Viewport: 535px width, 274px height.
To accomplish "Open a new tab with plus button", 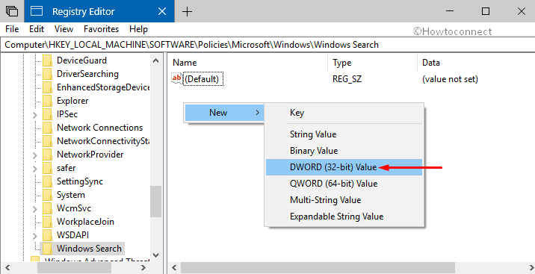I will pos(187,12).
